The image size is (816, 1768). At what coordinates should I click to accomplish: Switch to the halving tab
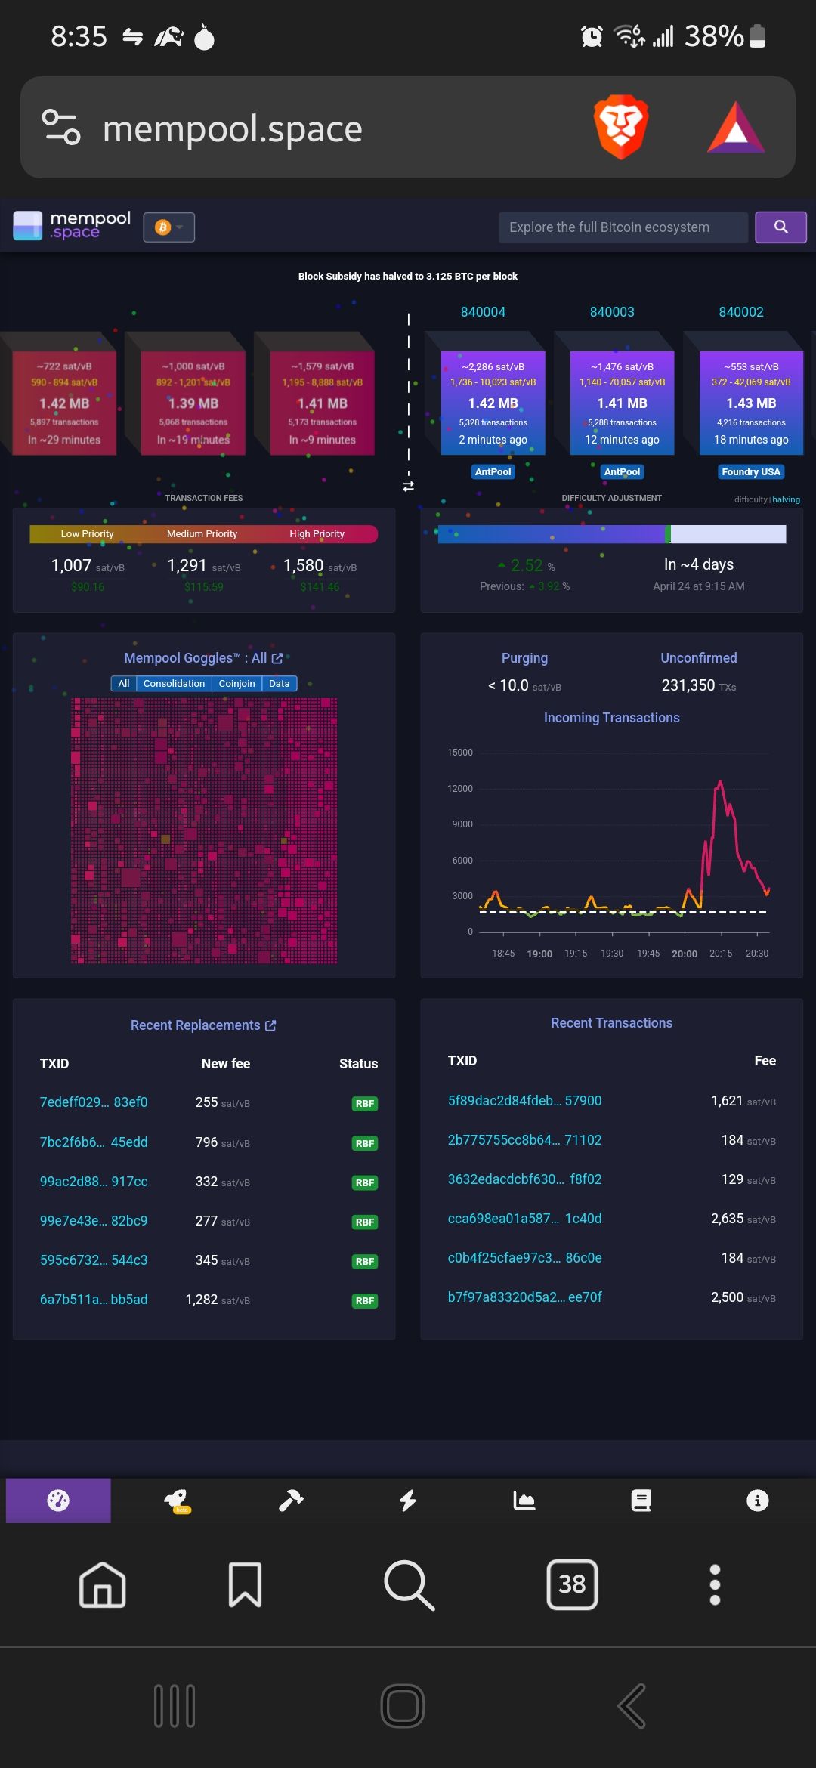(x=786, y=499)
